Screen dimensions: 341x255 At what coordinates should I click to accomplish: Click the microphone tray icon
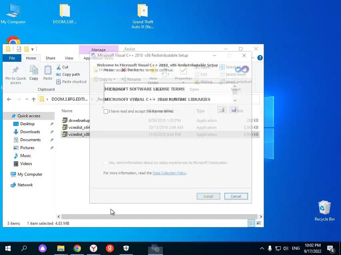(270, 248)
